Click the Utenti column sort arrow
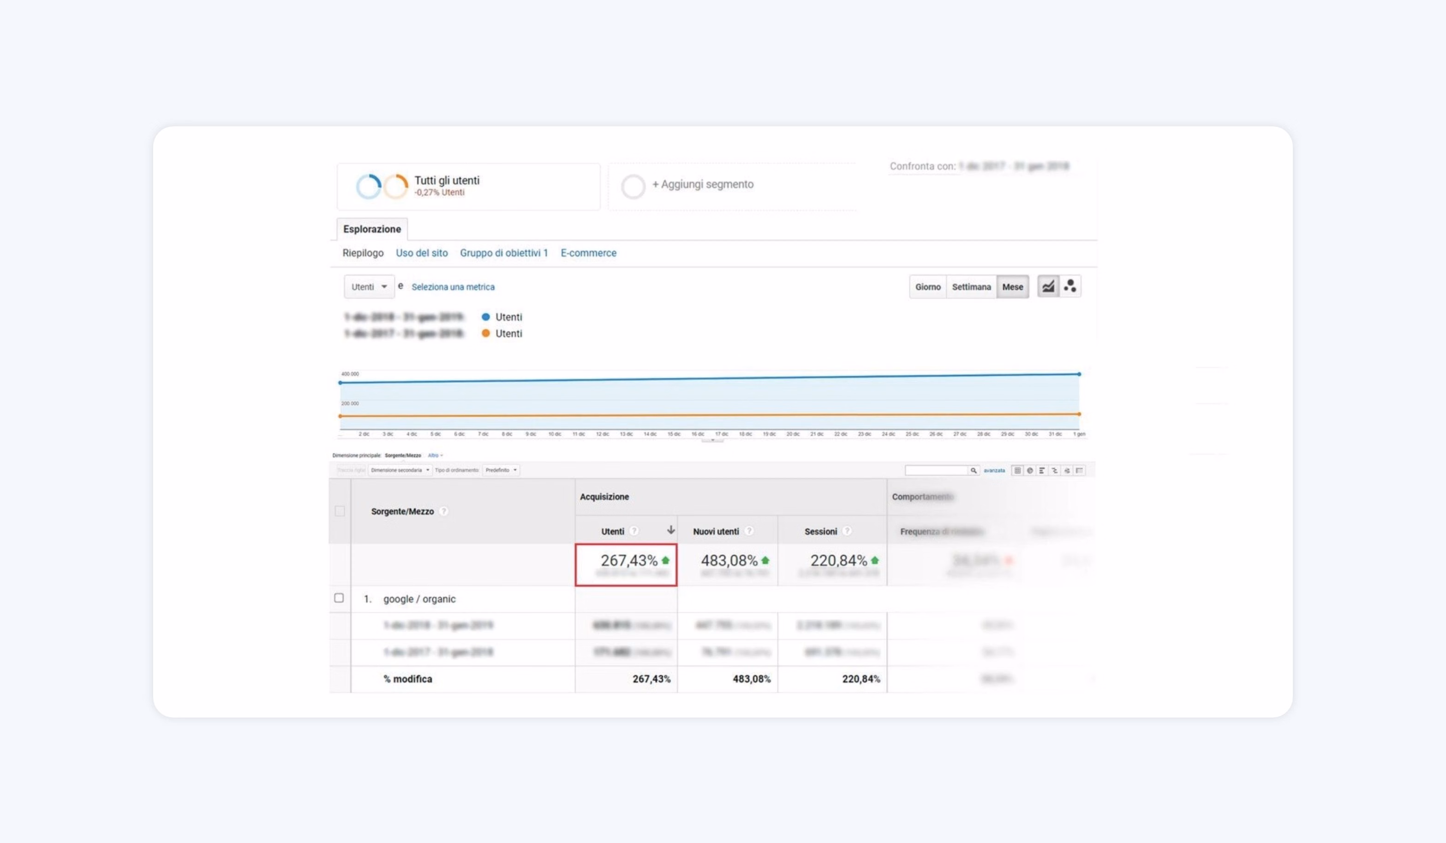This screenshot has width=1446, height=843. [670, 530]
